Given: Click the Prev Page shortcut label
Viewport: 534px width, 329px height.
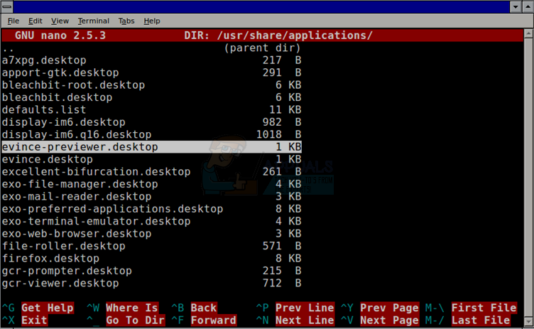Looking at the screenshot, I should click(389, 308).
